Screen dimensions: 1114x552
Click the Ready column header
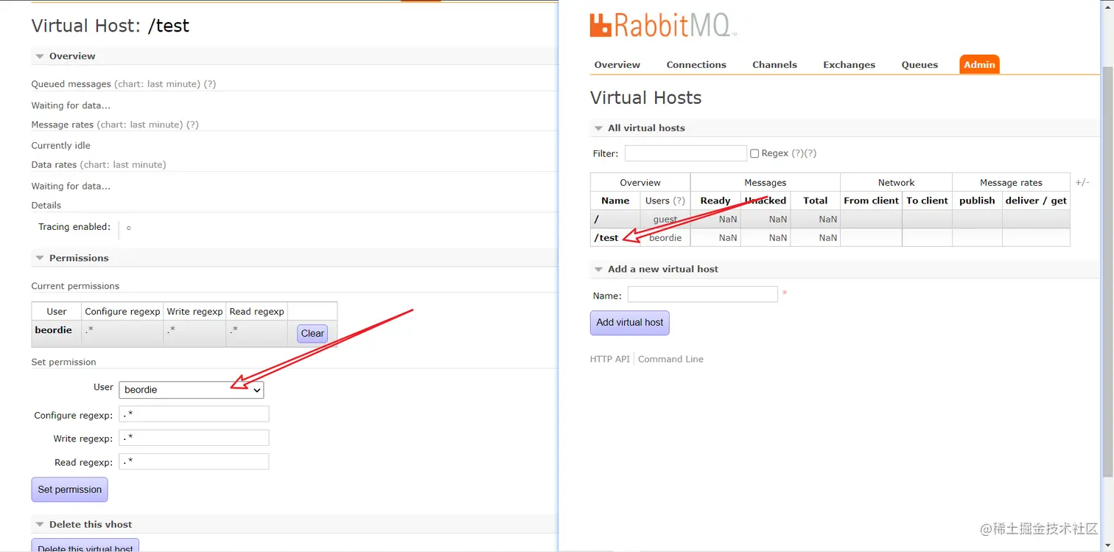(715, 200)
